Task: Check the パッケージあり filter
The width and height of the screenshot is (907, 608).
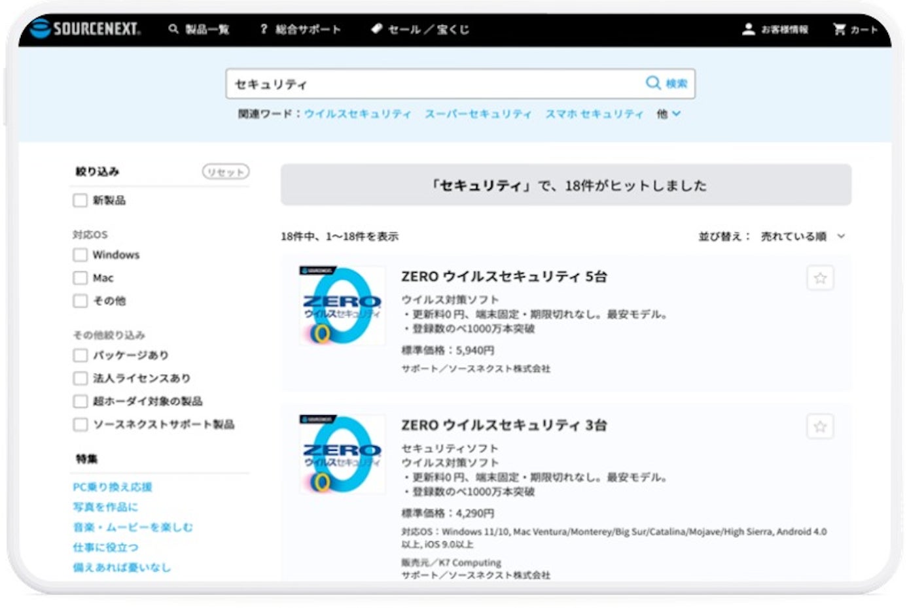Action: pos(80,355)
